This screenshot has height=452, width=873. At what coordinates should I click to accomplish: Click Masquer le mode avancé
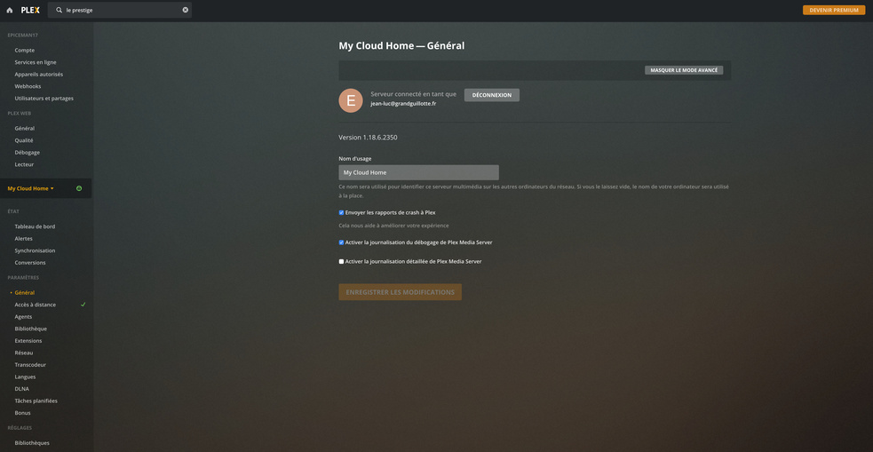click(684, 71)
